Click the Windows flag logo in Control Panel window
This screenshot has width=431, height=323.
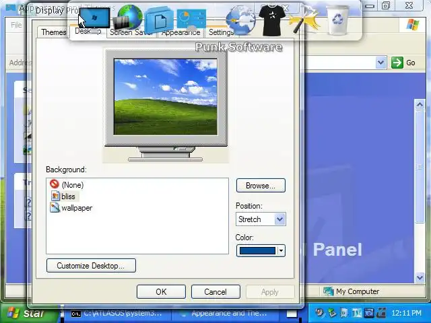(x=413, y=25)
